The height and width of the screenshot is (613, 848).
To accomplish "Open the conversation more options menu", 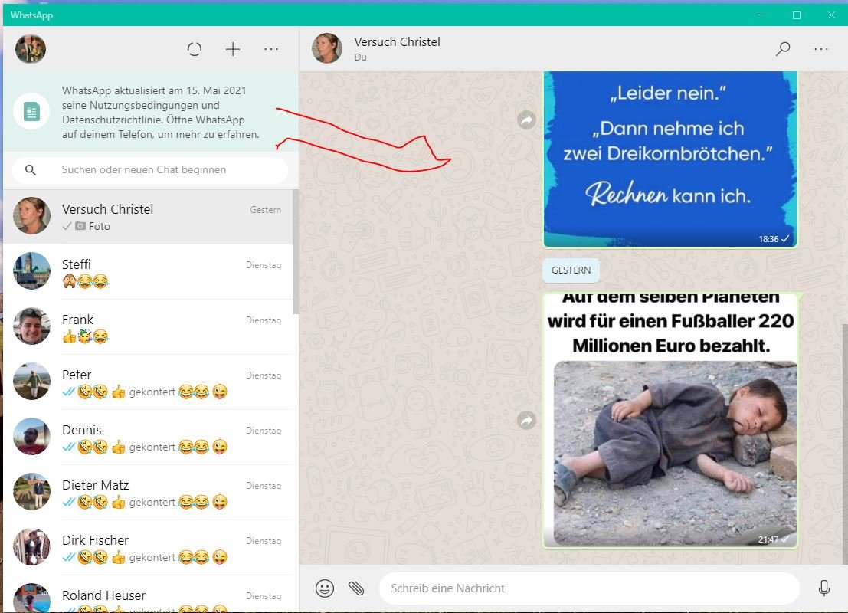I will pos(821,49).
